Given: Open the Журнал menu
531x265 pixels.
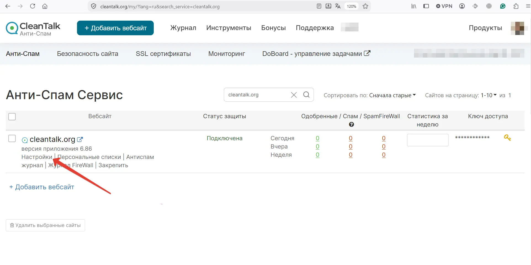Looking at the screenshot, I should click(183, 28).
